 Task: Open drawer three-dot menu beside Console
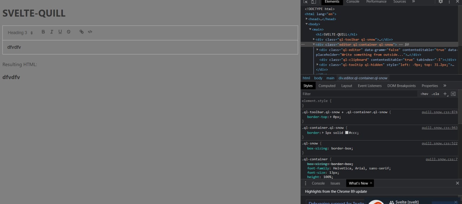pyautogui.click(x=305, y=183)
